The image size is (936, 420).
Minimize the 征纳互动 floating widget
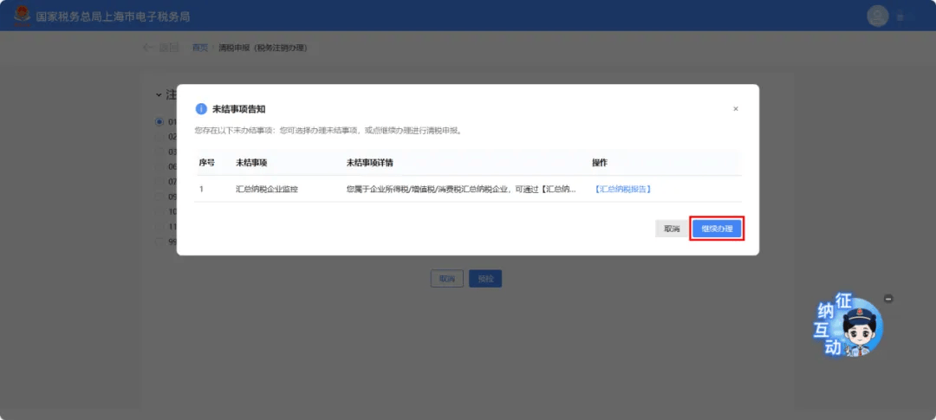(888, 299)
